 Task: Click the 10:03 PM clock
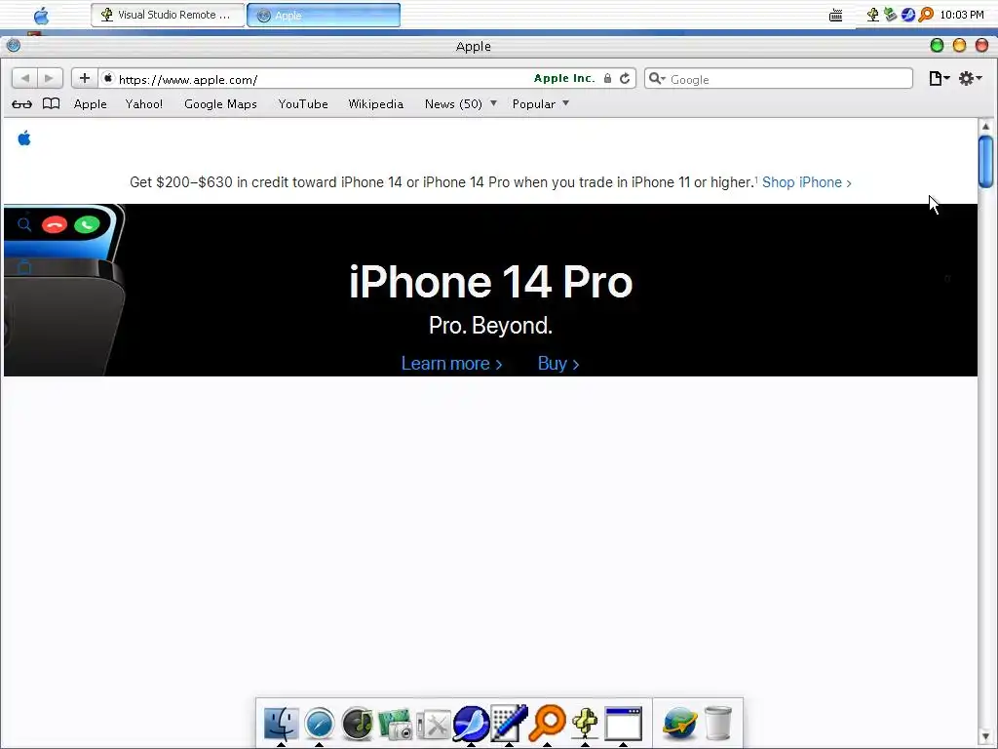pos(962,15)
